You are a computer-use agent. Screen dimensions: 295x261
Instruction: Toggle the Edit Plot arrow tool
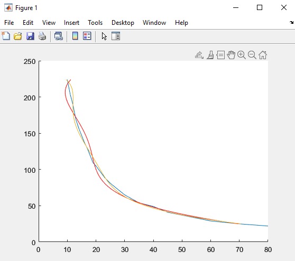[x=104, y=36]
